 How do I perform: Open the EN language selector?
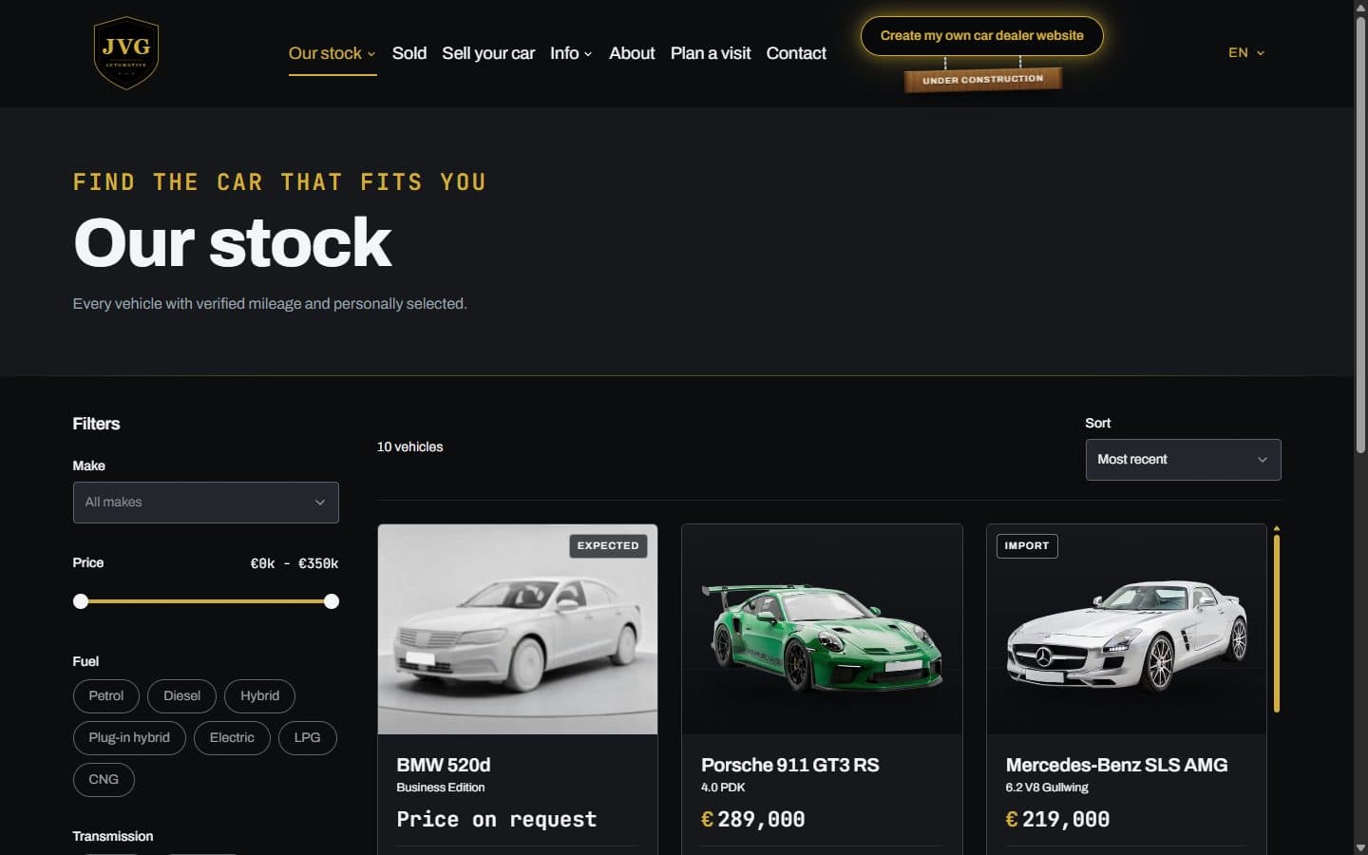point(1245,53)
